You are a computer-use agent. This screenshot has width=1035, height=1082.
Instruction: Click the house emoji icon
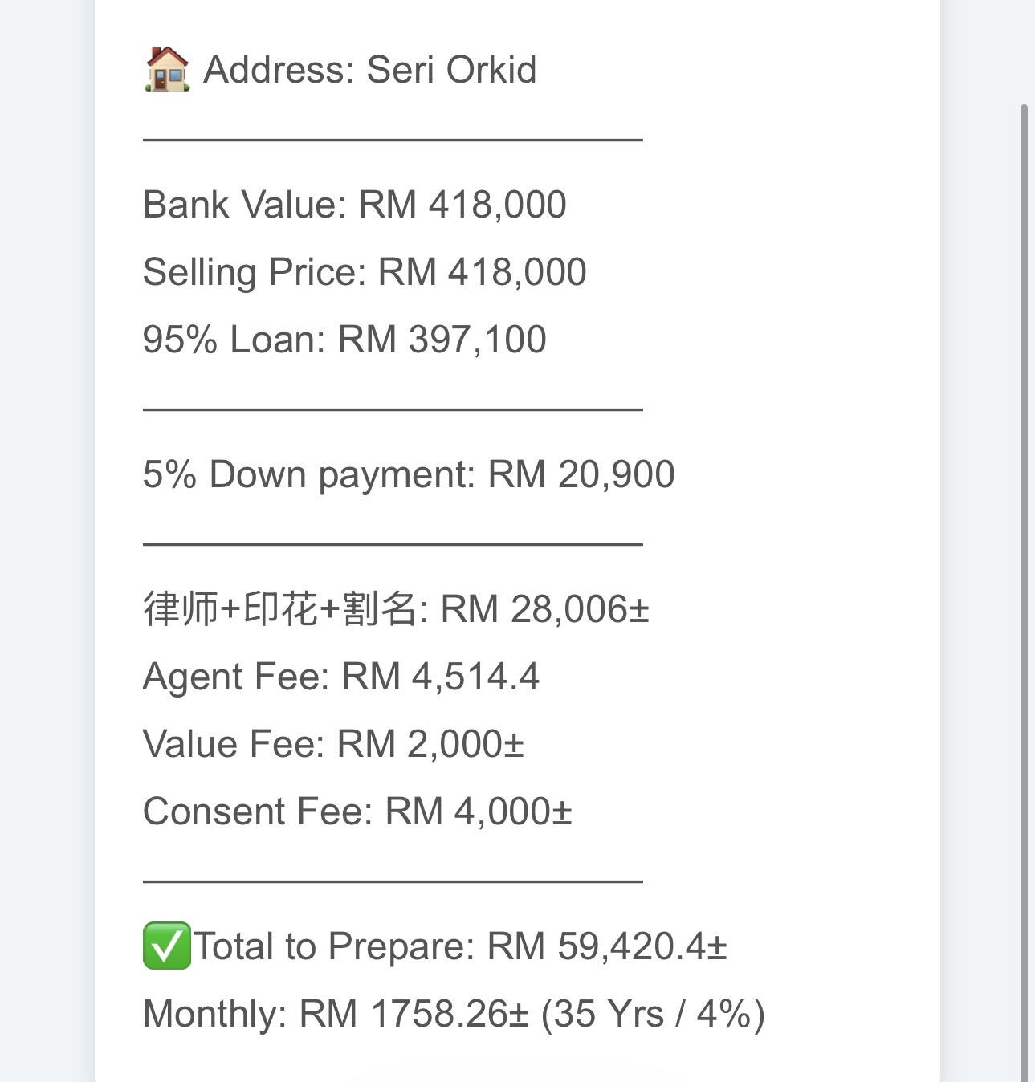[x=167, y=69]
